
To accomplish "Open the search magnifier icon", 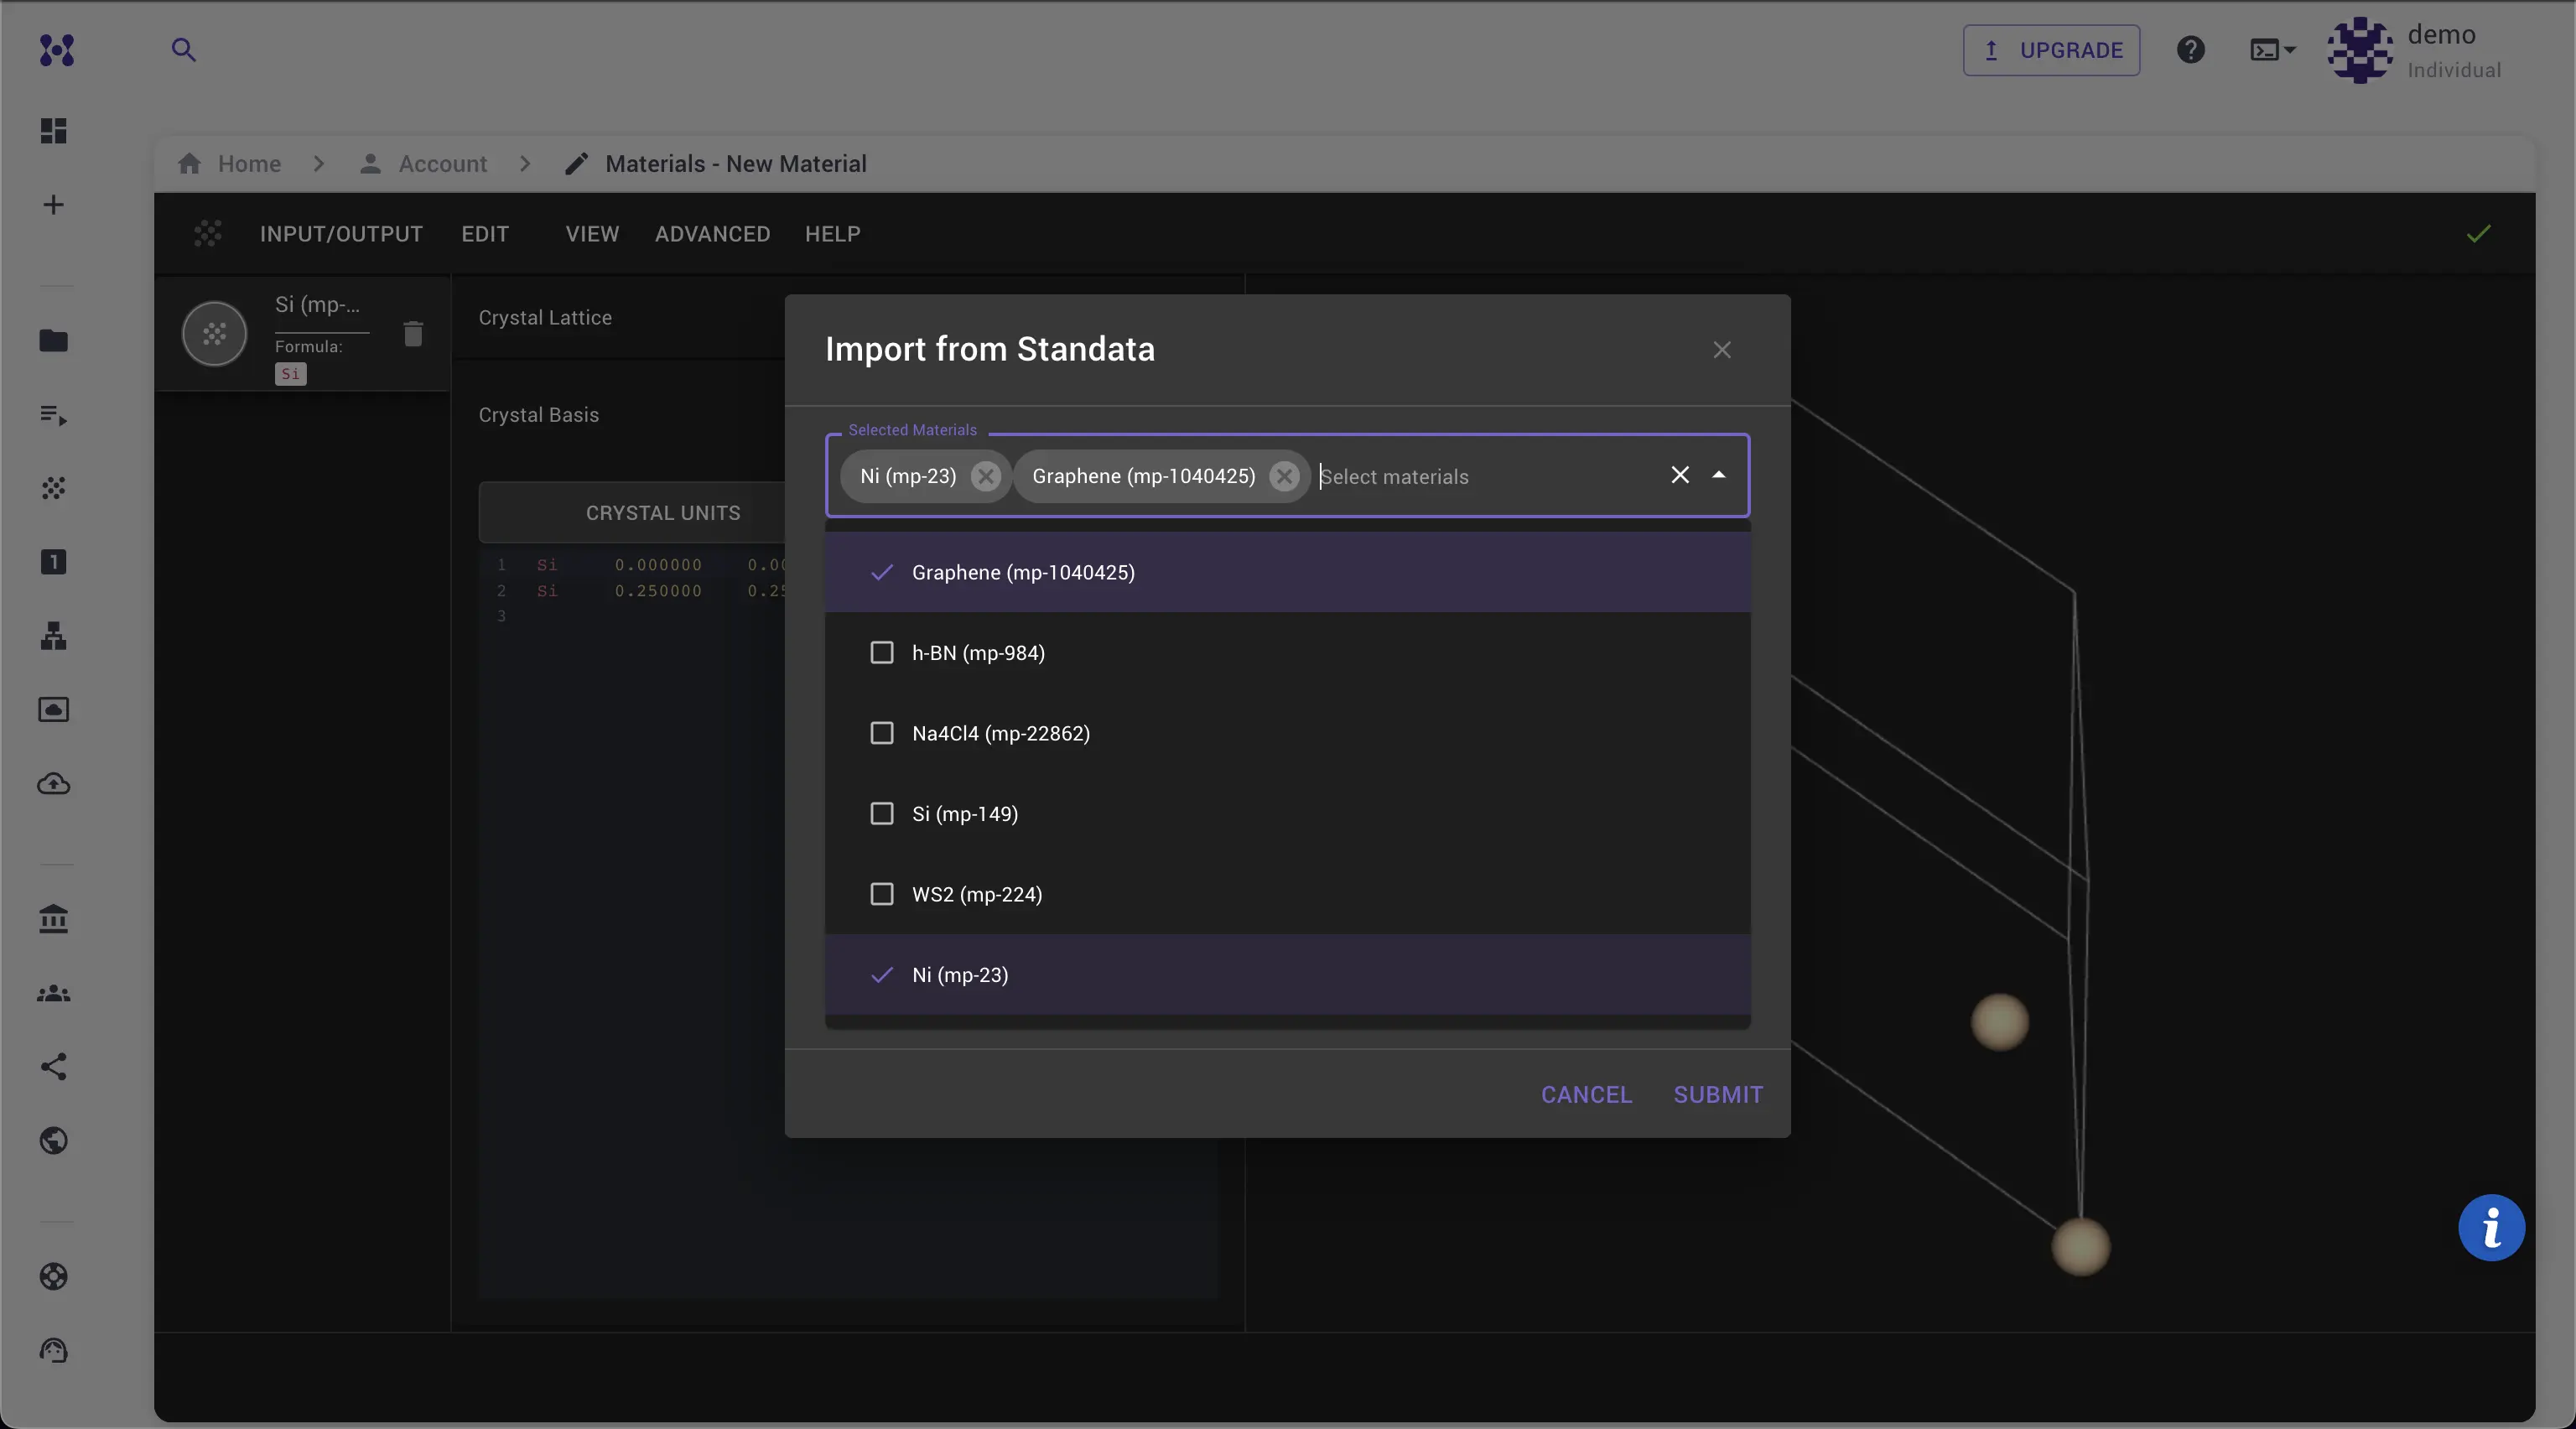I will (183, 50).
